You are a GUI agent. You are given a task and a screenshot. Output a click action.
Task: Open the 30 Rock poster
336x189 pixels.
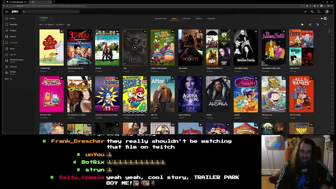pos(107,48)
